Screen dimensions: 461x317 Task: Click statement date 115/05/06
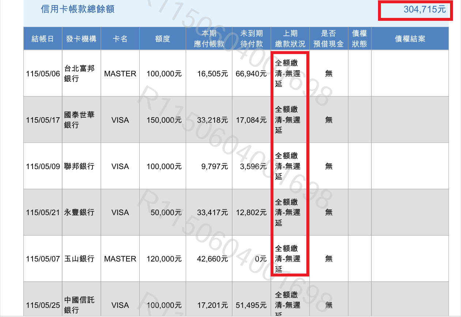(43, 74)
